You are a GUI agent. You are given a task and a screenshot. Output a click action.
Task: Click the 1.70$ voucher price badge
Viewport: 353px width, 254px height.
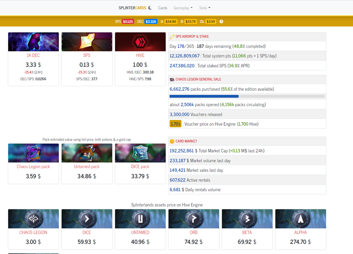click(x=175, y=124)
